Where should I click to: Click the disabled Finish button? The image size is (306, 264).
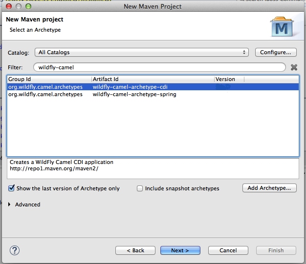[276, 250]
